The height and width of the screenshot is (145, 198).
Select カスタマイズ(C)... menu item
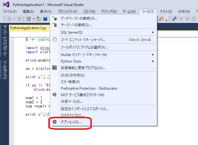103,115
